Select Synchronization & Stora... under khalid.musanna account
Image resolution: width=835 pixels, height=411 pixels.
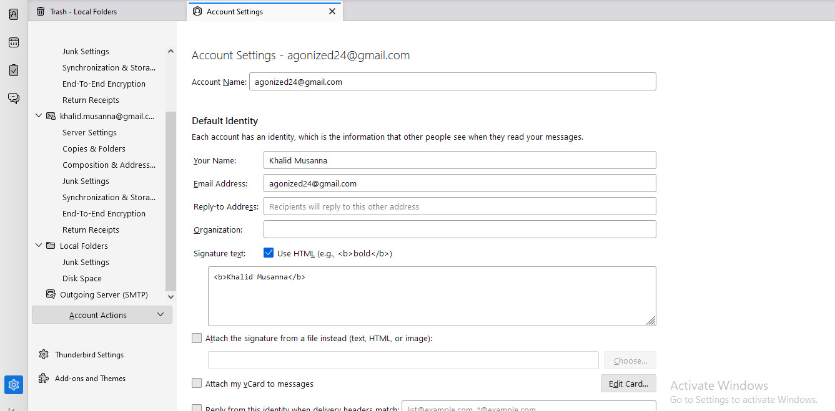click(x=109, y=197)
